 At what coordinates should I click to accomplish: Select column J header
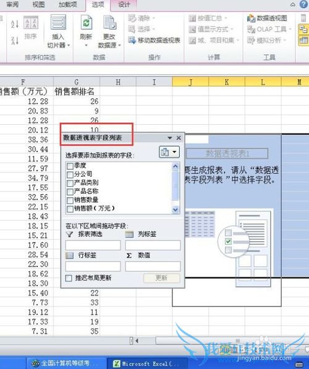point(190,82)
